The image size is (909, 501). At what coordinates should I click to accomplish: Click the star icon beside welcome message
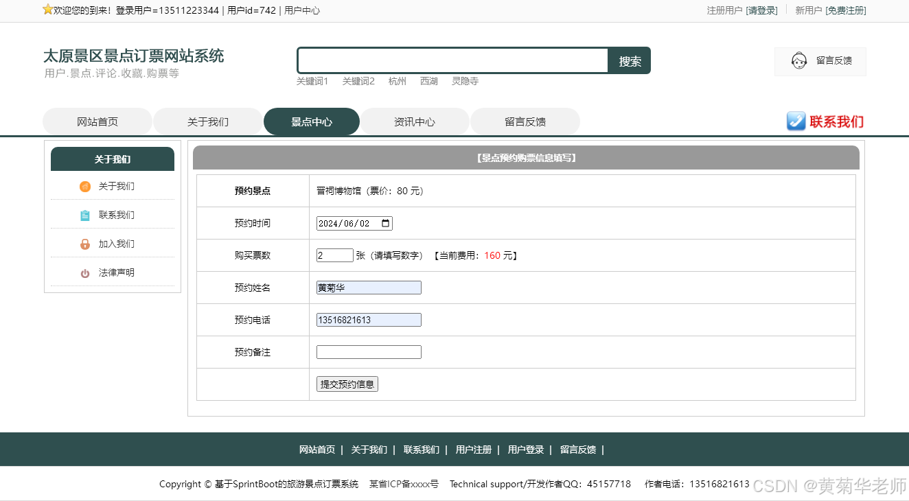pos(48,10)
